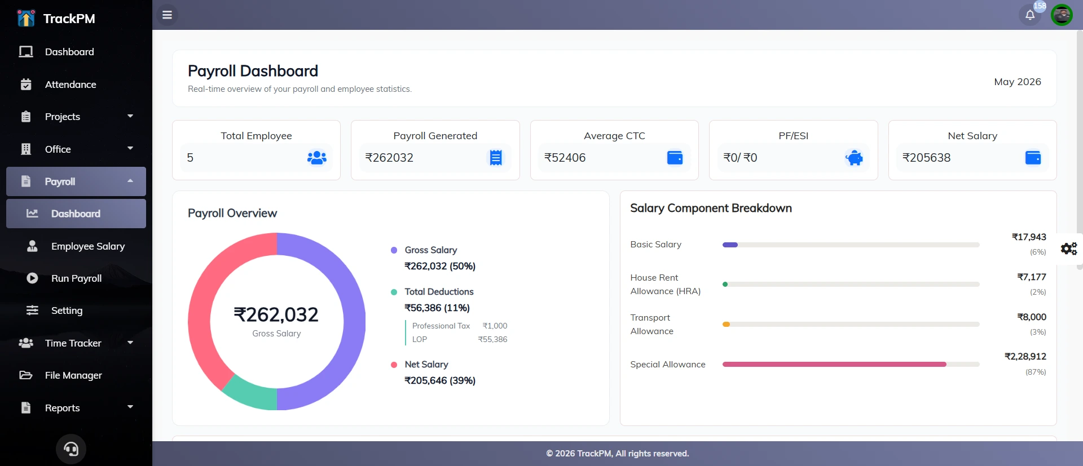Click the Attendance calendar icon

26,85
